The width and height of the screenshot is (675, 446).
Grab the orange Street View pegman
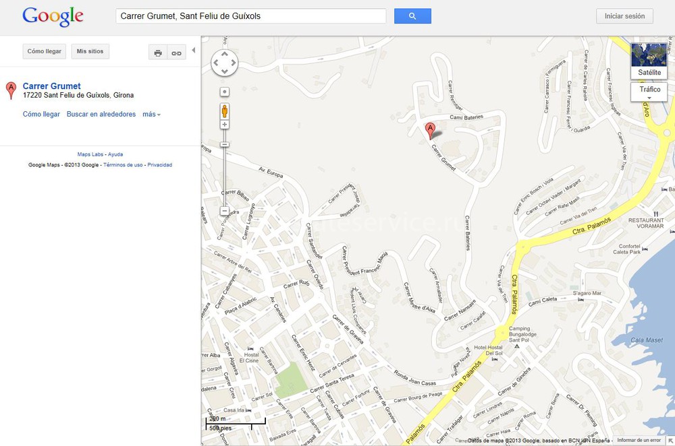point(224,111)
